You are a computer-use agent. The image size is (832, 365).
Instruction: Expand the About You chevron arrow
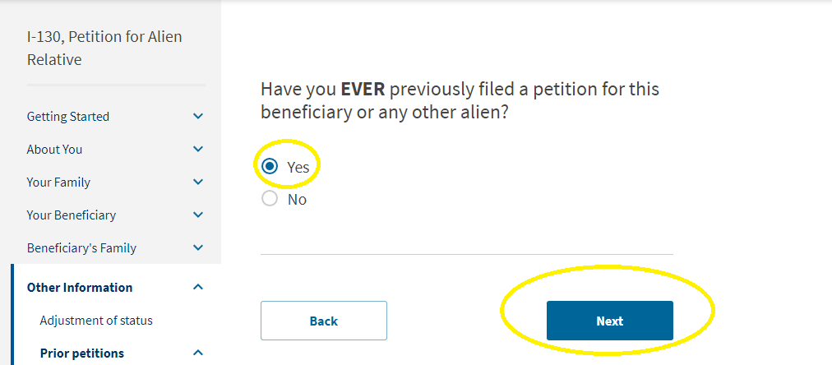click(198, 149)
